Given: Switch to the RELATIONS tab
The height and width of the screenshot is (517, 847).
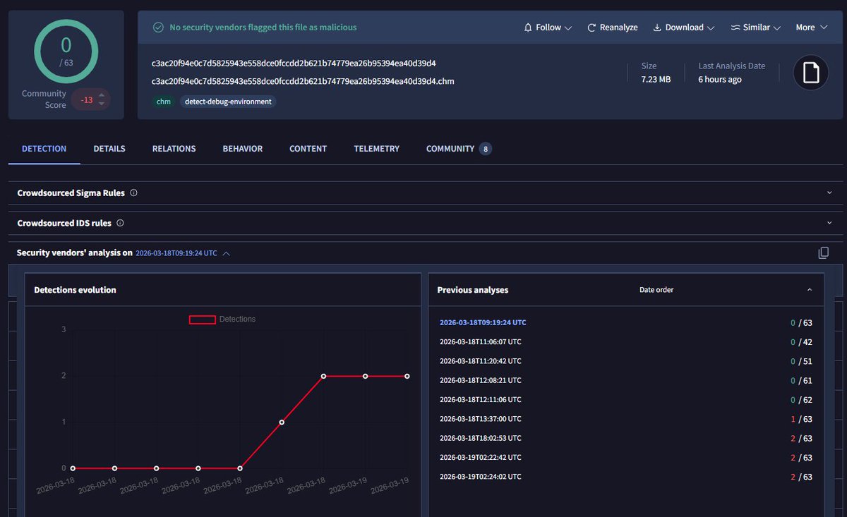Looking at the screenshot, I should 174,149.
